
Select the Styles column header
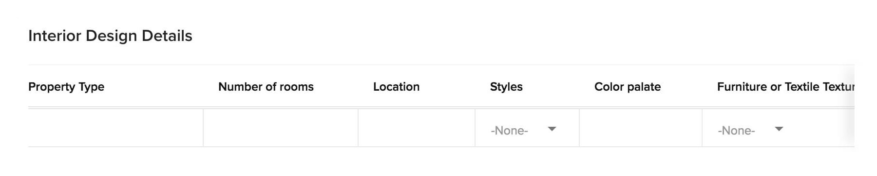click(x=506, y=87)
